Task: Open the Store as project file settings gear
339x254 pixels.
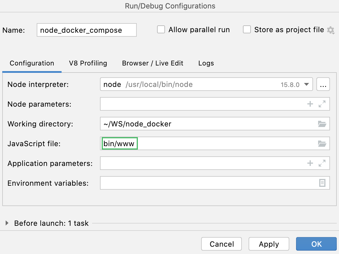Action: pyautogui.click(x=331, y=30)
